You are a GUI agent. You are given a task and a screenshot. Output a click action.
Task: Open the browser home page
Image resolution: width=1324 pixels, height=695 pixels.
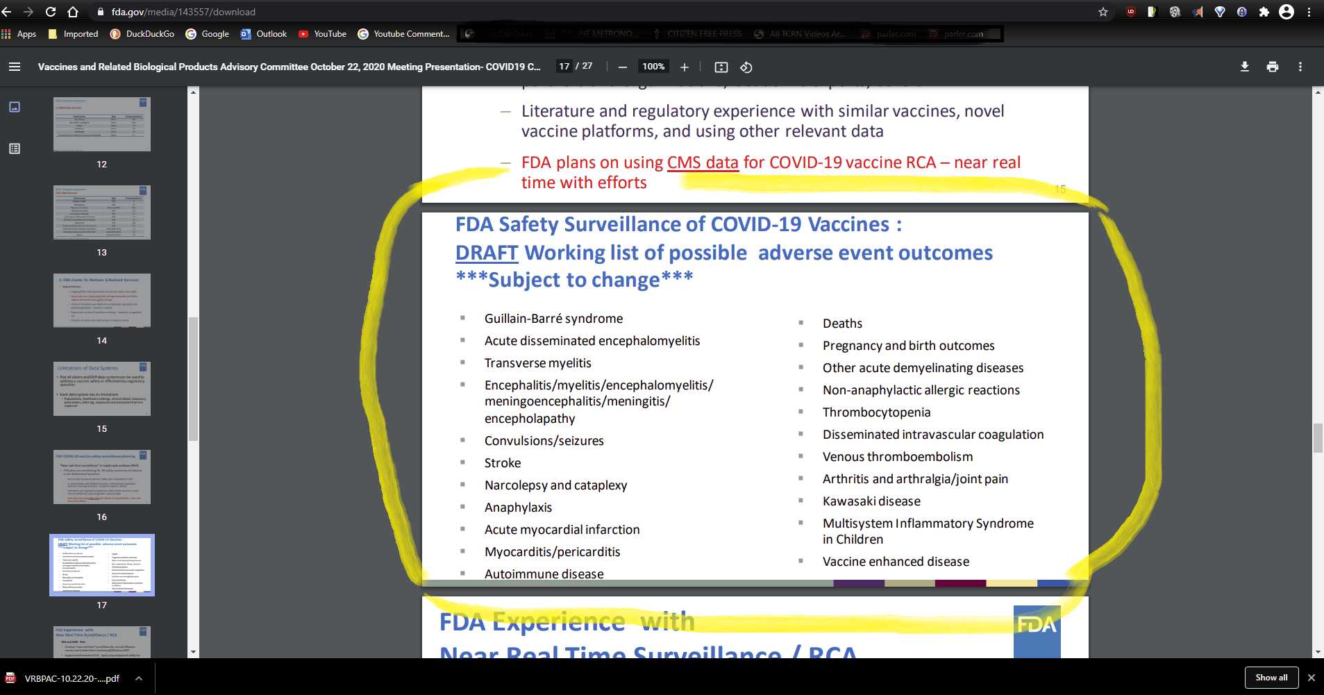(73, 12)
